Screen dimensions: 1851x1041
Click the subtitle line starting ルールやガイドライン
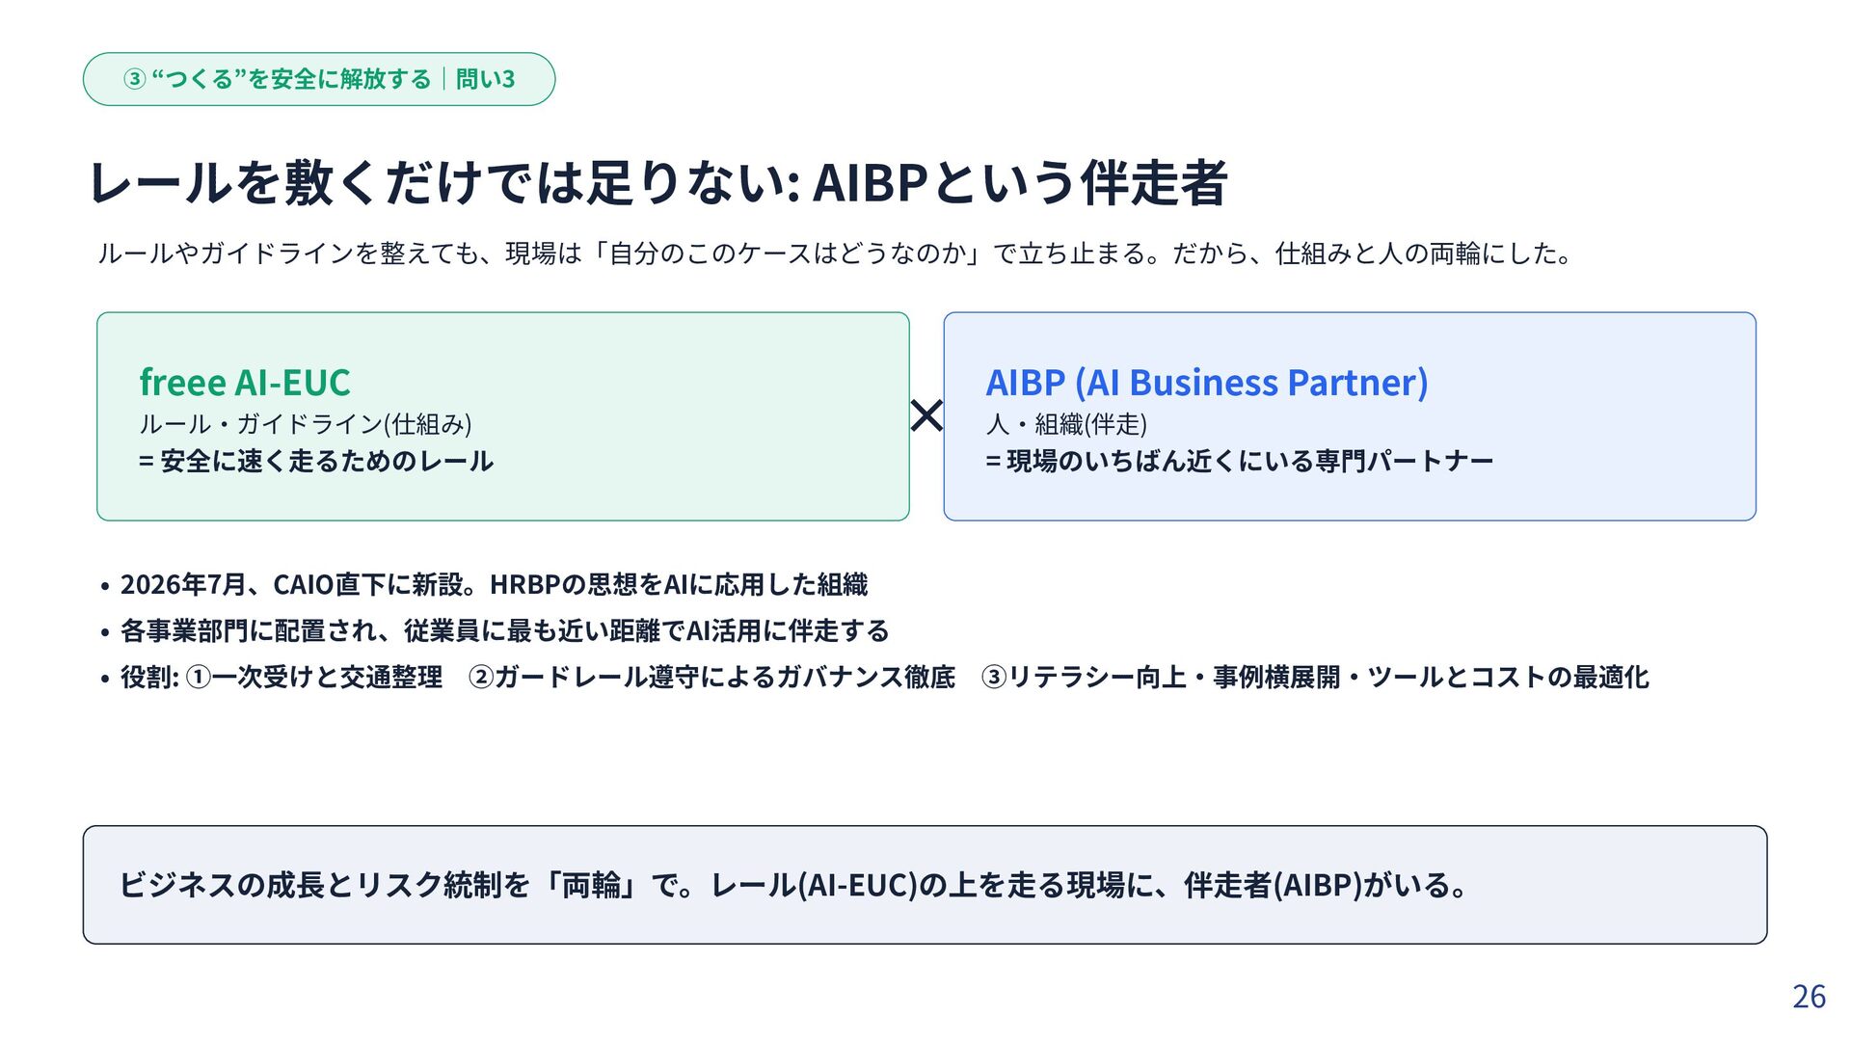(x=835, y=254)
